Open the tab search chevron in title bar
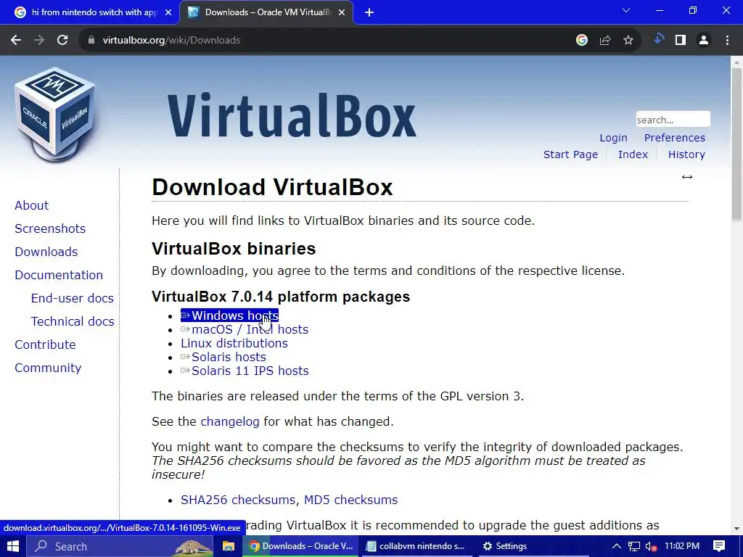The height and width of the screenshot is (557, 743). click(x=626, y=10)
